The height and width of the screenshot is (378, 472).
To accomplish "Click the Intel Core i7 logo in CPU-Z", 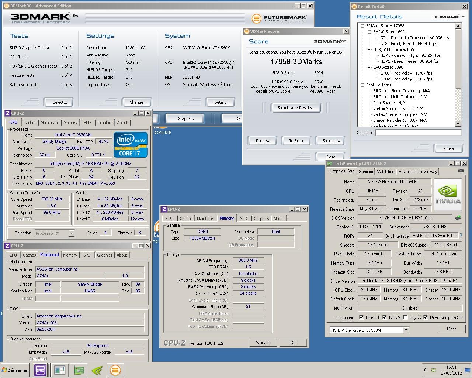I will [131, 144].
